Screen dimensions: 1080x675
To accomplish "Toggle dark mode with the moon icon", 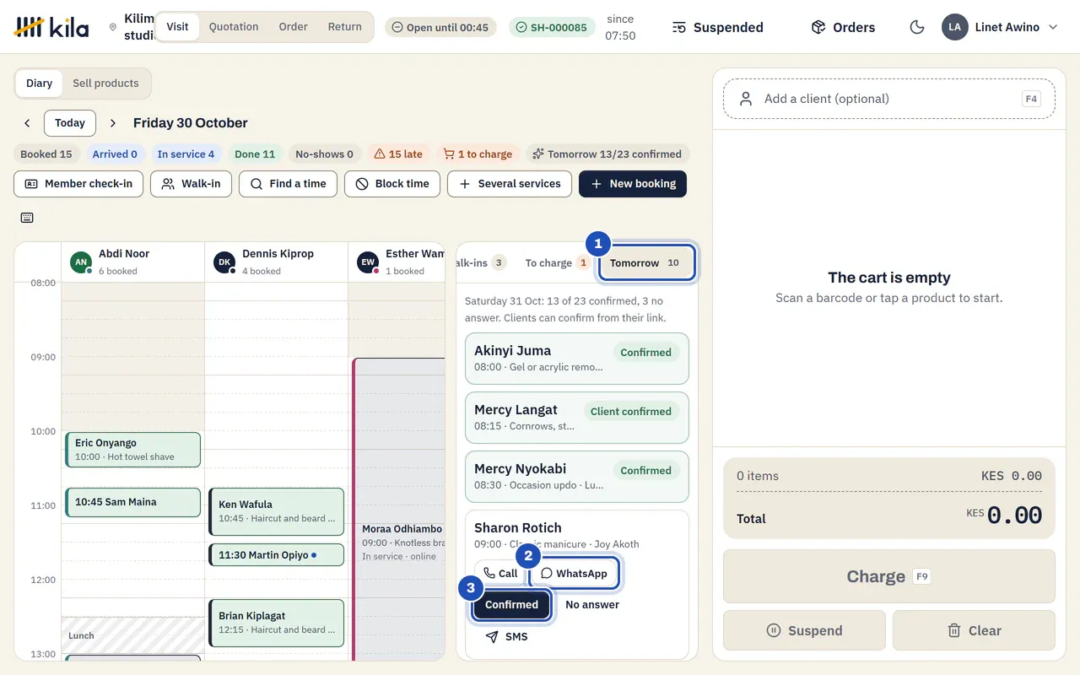I will 917,27.
